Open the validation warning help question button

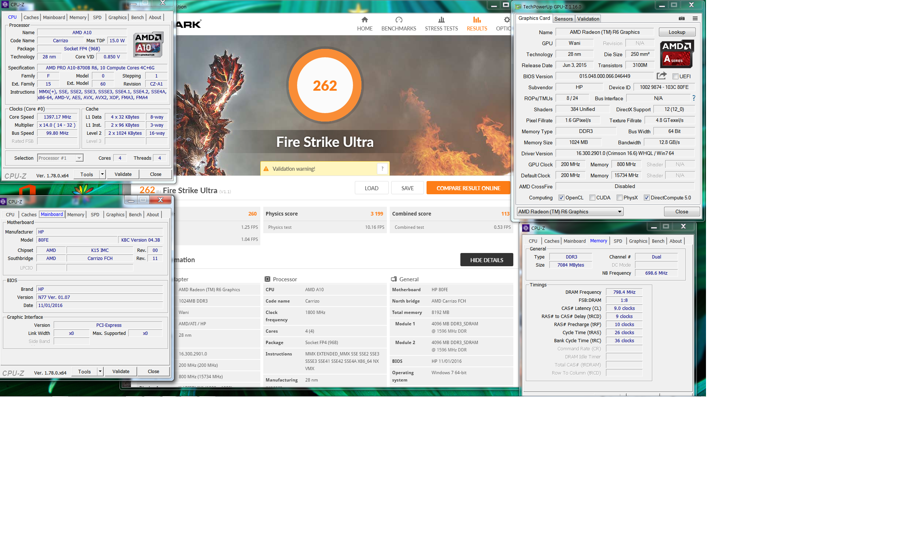382,169
